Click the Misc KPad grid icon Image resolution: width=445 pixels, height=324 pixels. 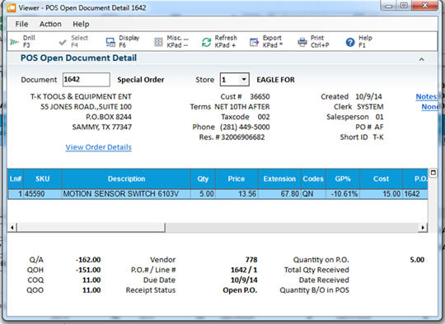[x=158, y=42]
